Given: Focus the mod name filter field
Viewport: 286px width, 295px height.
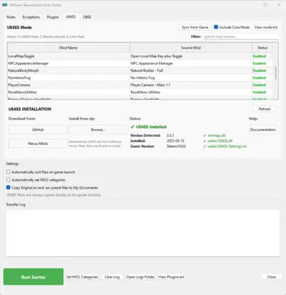Looking at the screenshot, I should [241, 36].
